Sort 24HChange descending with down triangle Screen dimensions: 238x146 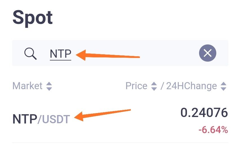click(223, 89)
